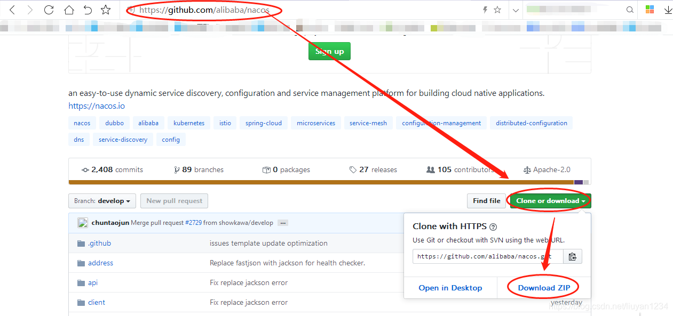
Task: Open the address folder
Action: pos(100,263)
